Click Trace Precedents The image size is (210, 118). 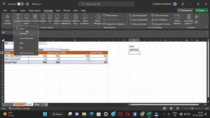[x=138, y=15]
